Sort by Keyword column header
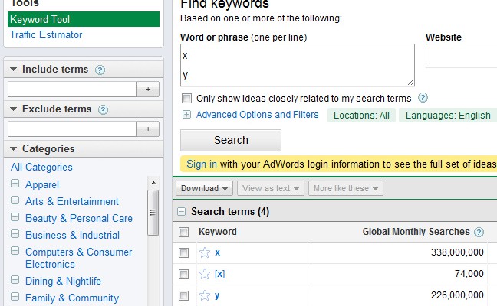The width and height of the screenshot is (497, 306). click(218, 232)
